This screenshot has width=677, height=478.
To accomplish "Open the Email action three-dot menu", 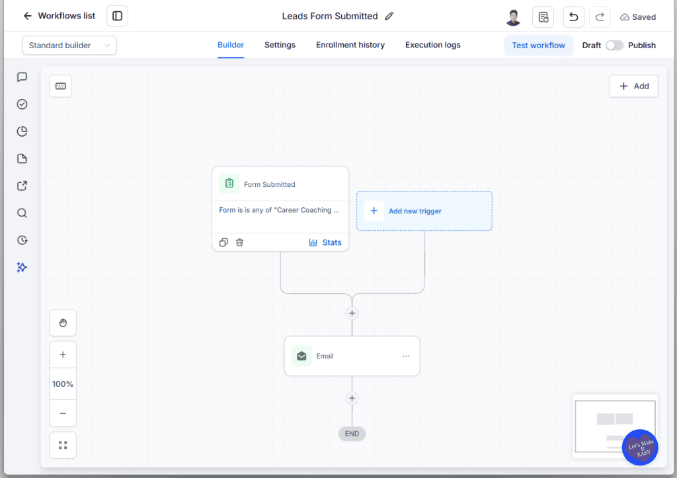I will pos(406,356).
